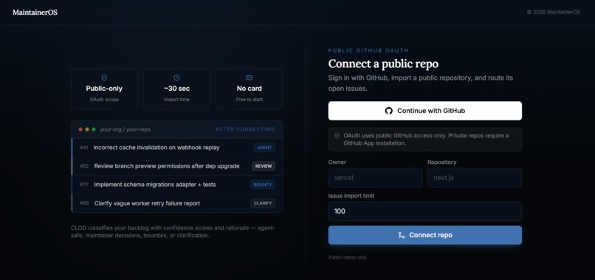Click the 'AFTER CONNECTING' label
The height and width of the screenshot is (280, 595).
245,129
